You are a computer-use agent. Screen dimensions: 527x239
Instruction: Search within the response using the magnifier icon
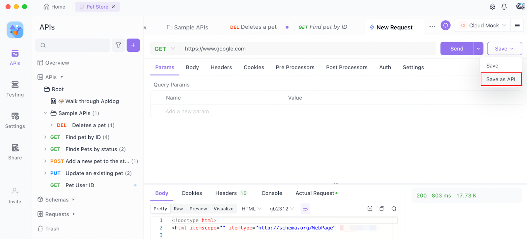pos(394,208)
